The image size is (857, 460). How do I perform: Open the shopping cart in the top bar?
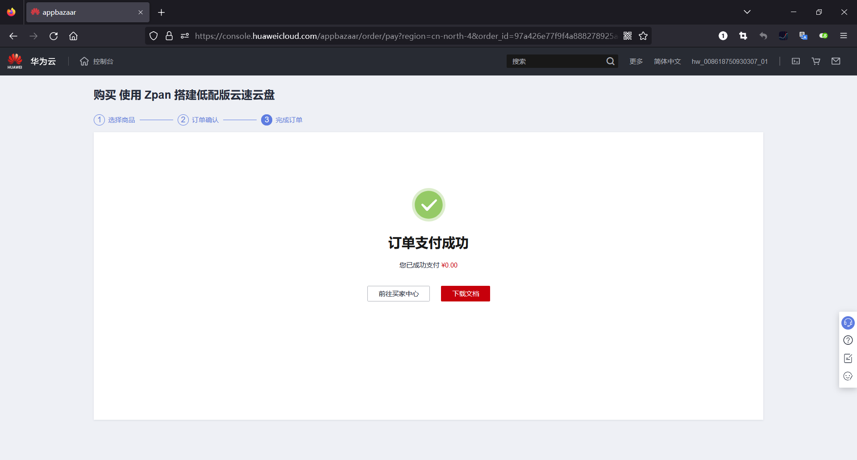(816, 61)
